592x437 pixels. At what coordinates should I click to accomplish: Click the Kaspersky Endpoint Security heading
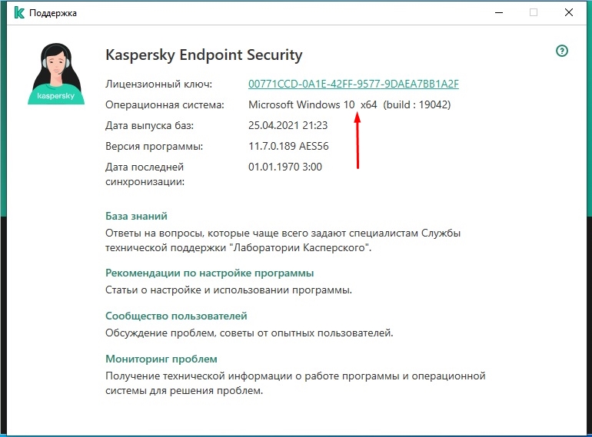click(204, 55)
